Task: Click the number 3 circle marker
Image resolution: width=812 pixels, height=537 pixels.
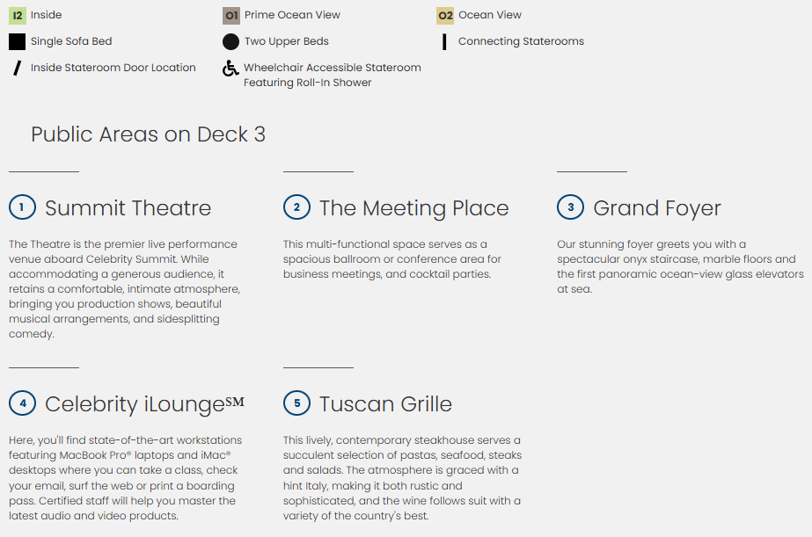Action: point(570,207)
